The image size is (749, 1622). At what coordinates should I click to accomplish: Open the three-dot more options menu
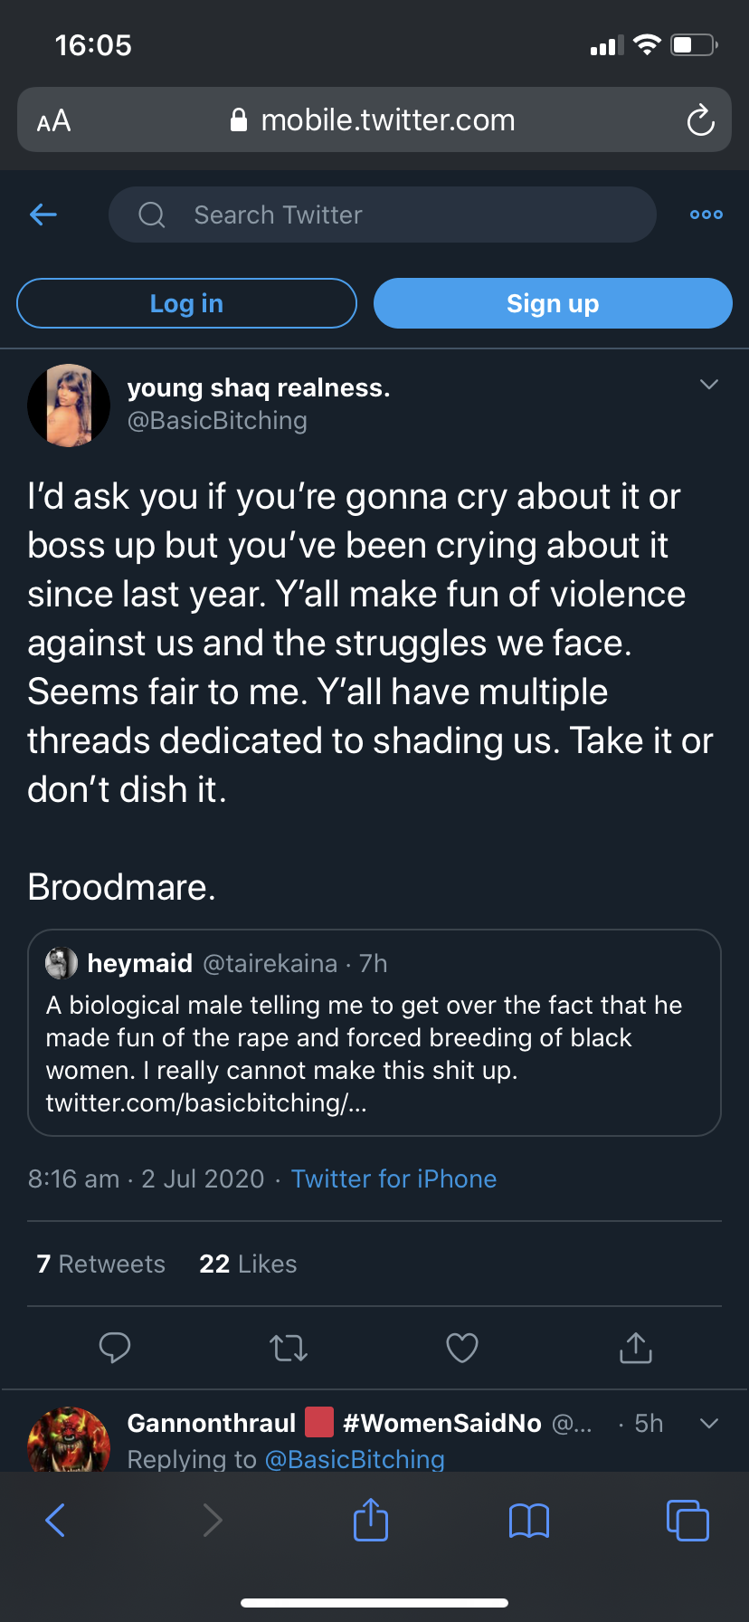(x=706, y=215)
